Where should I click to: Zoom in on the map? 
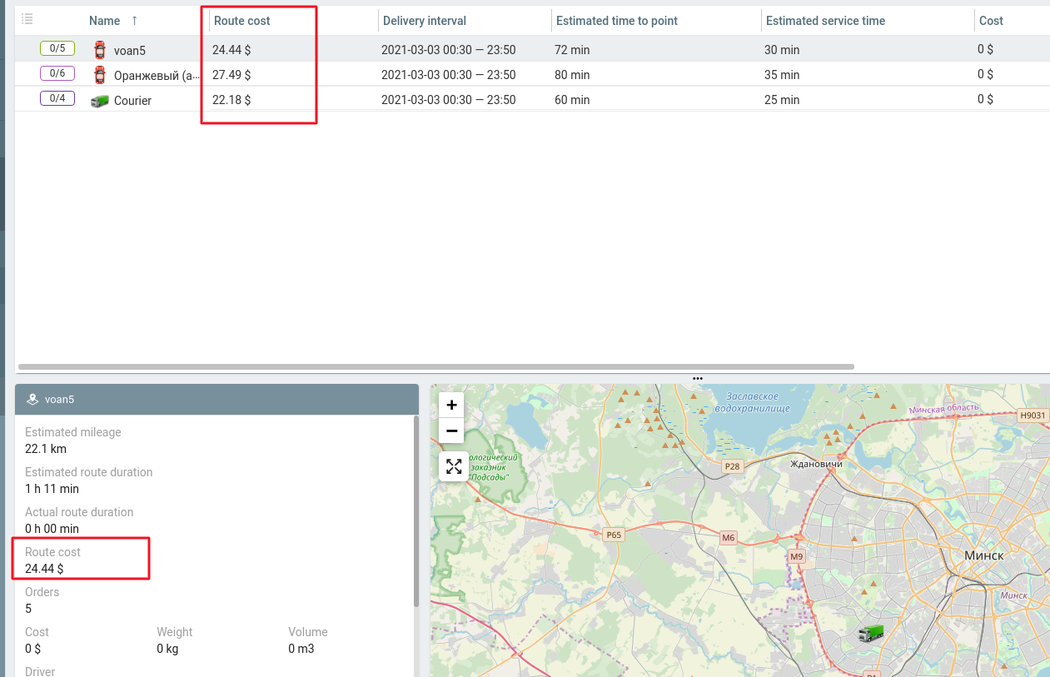(x=451, y=406)
